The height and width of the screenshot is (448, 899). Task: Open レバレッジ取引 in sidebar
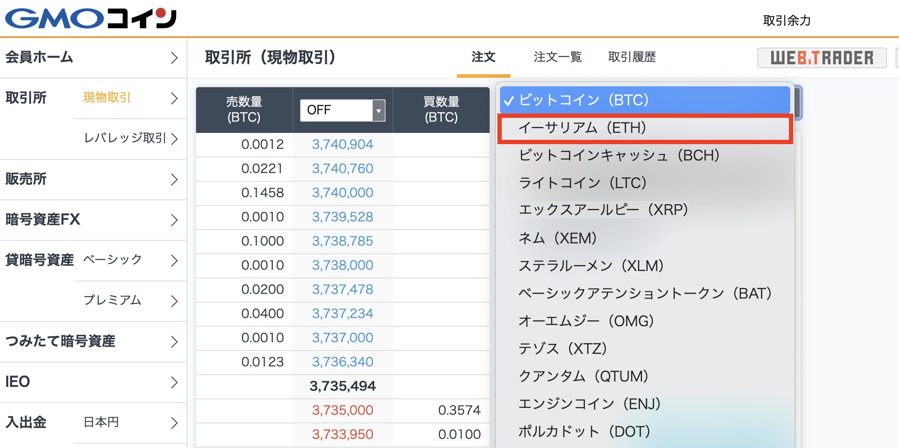(125, 138)
